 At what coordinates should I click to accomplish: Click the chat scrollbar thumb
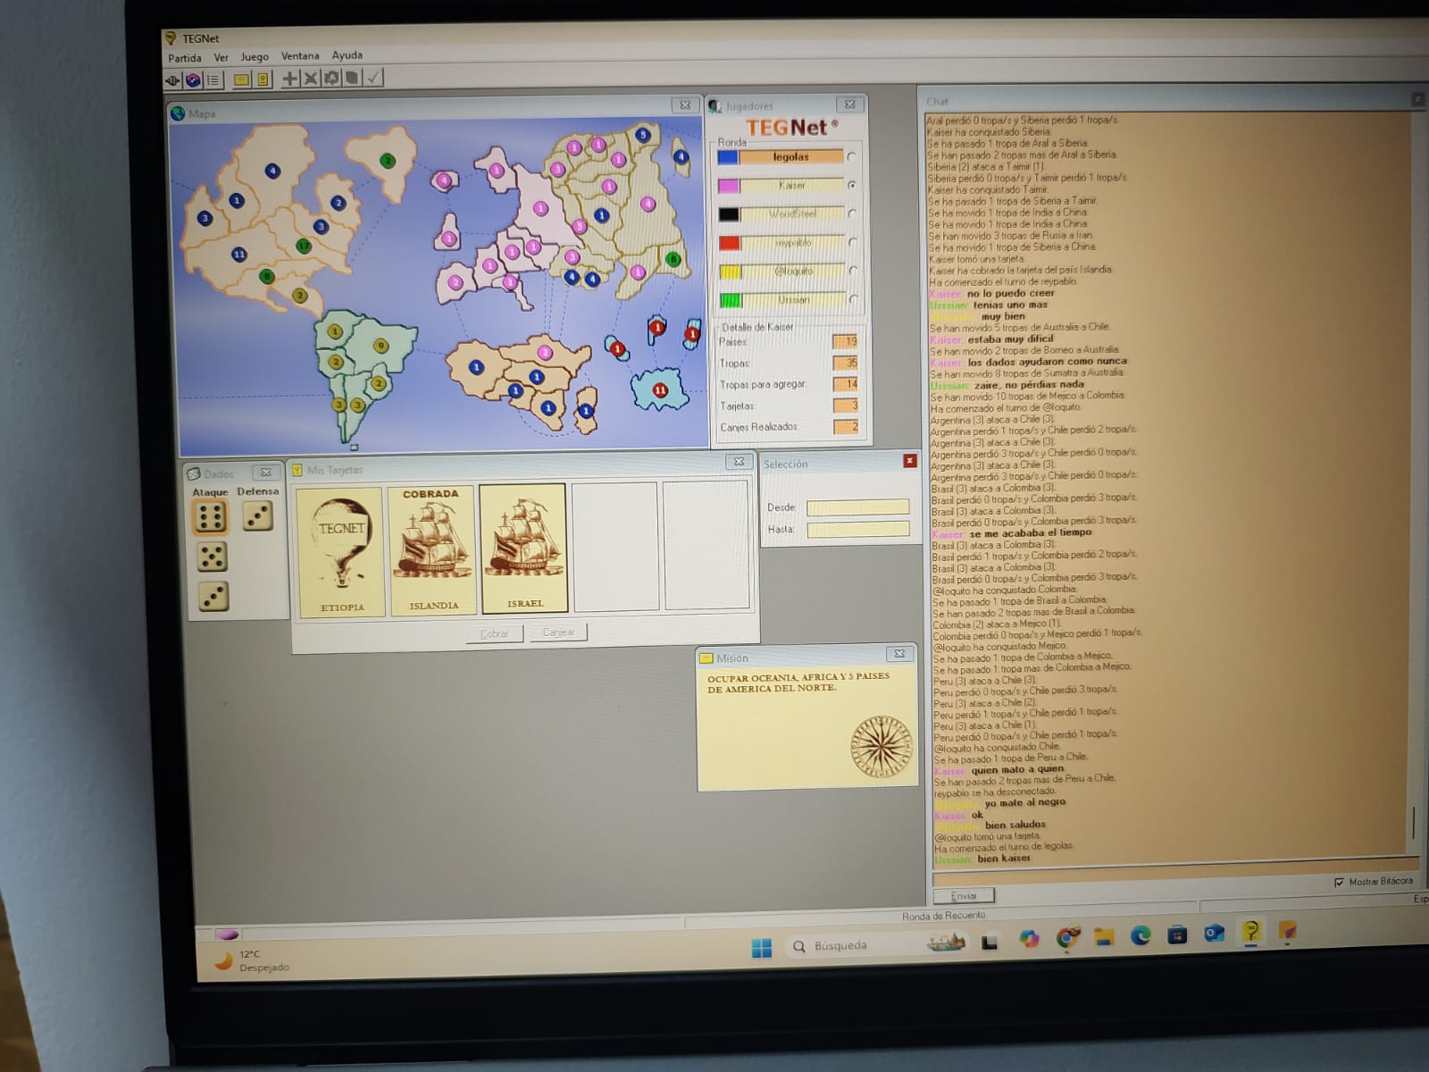tap(1413, 824)
